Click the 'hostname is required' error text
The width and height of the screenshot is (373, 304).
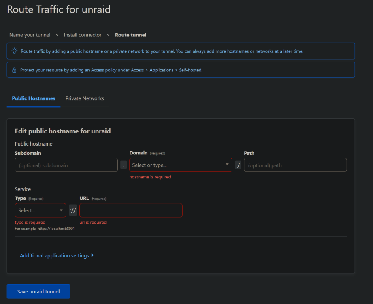[x=150, y=177]
